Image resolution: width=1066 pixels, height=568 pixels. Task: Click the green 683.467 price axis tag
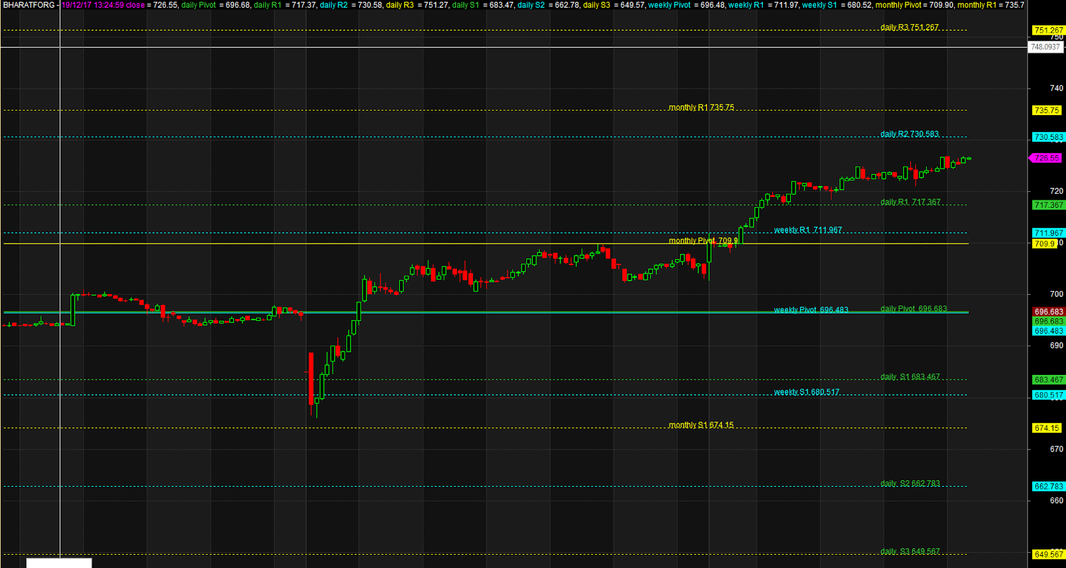point(1049,380)
